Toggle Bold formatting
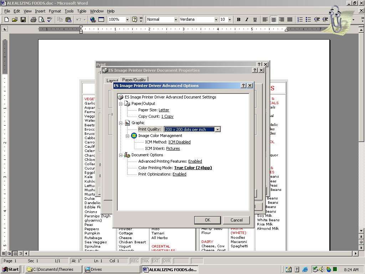 tap(238, 20)
